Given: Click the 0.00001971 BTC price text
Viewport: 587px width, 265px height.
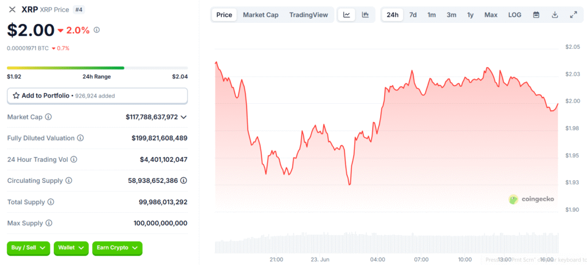Looking at the screenshot, I should point(28,48).
